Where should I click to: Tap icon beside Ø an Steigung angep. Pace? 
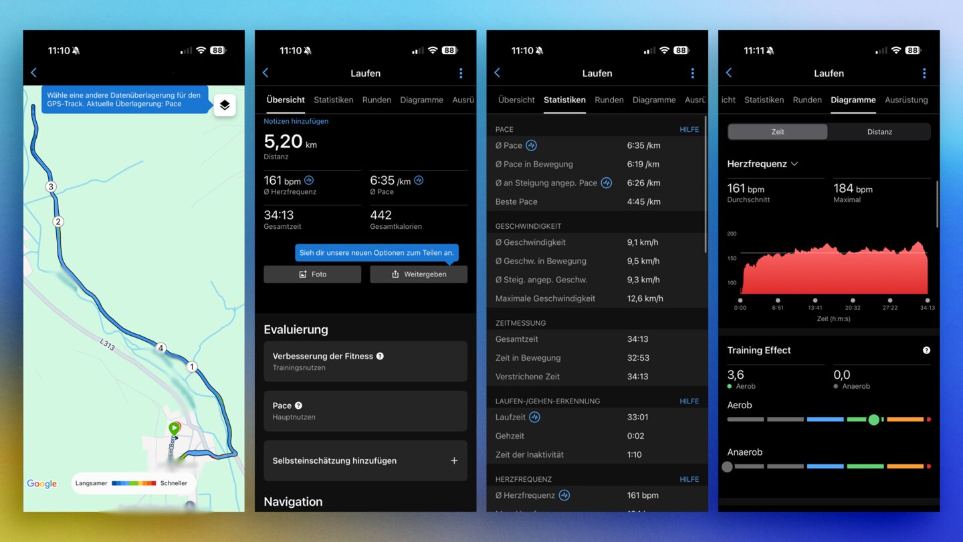(x=606, y=183)
